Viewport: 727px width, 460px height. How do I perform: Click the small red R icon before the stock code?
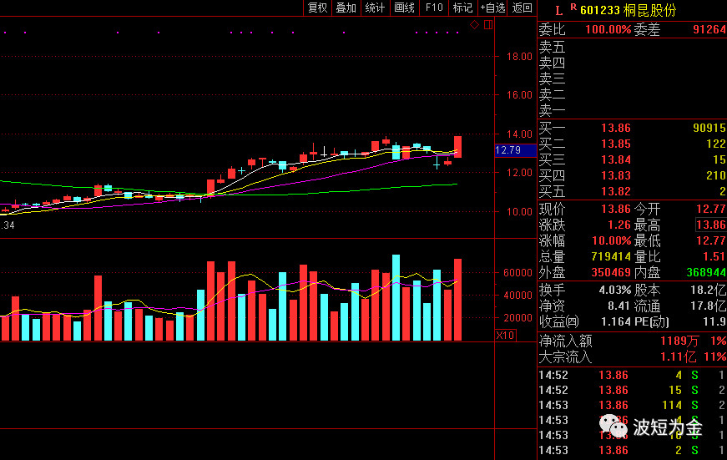[573, 8]
